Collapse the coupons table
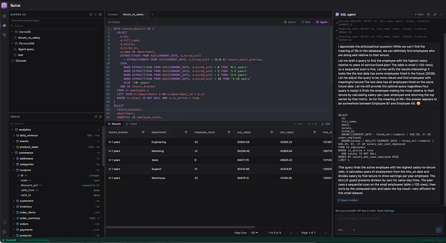Image resolution: width=446 pixels, height=243 pixels. (x=14, y=170)
